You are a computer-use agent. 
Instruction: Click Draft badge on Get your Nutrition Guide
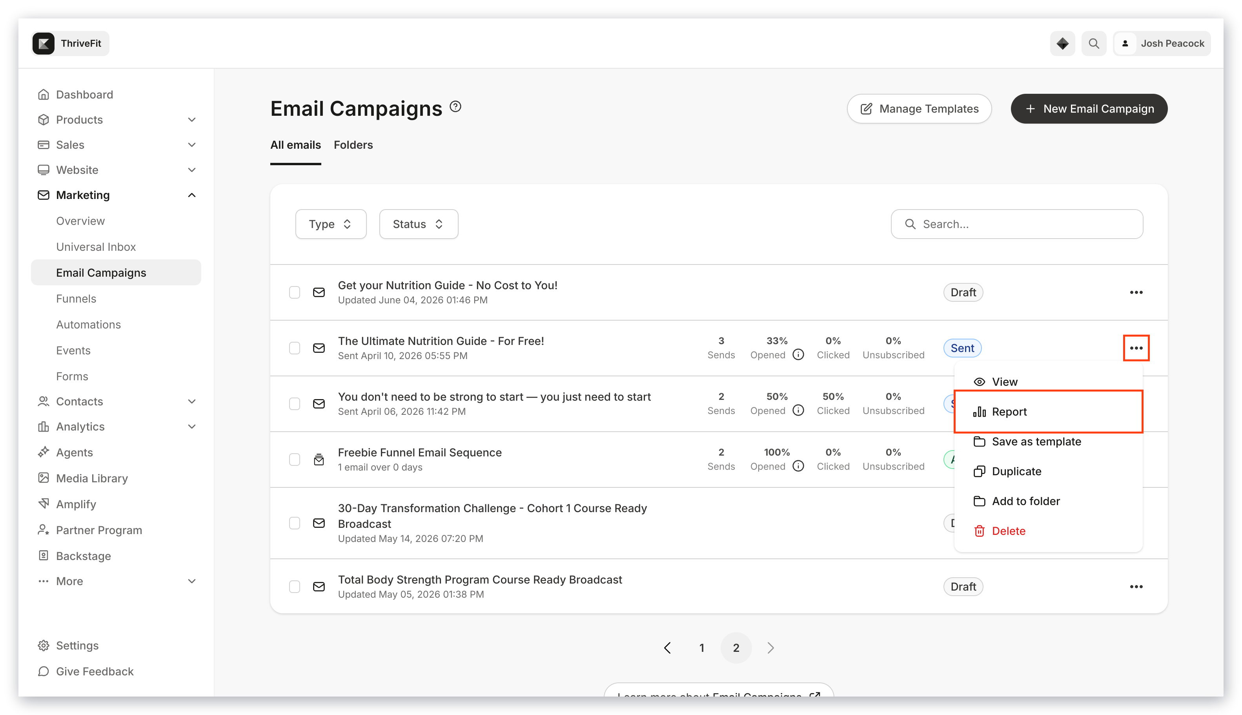[x=963, y=292]
